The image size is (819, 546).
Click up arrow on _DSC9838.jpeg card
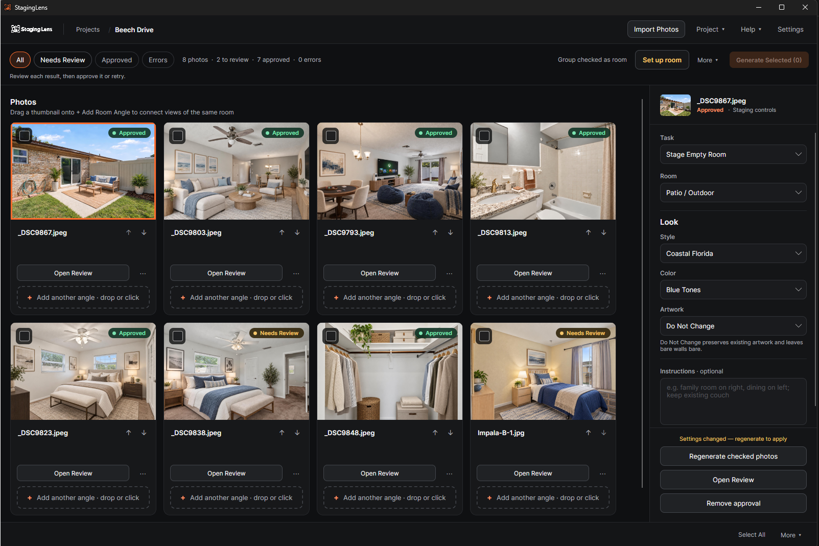point(282,433)
